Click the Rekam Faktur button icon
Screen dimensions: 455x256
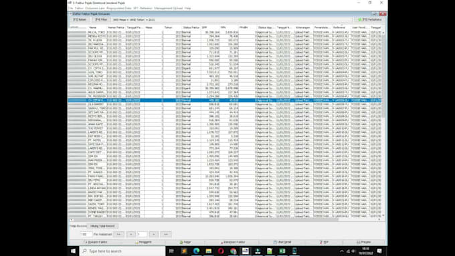86,242
